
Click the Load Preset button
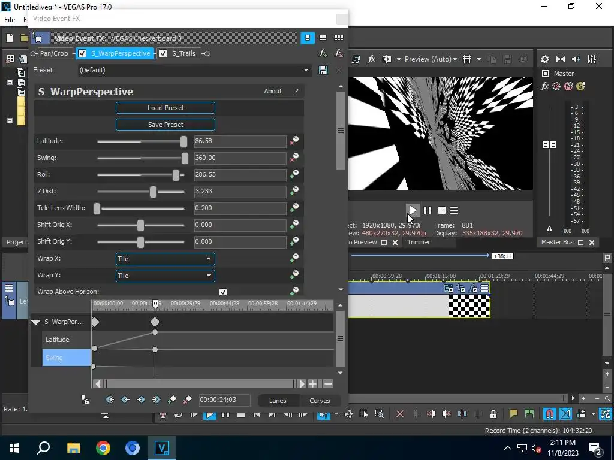click(x=165, y=108)
